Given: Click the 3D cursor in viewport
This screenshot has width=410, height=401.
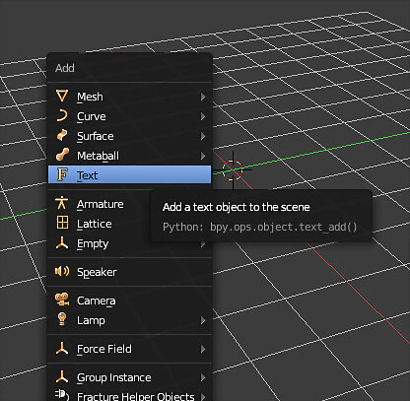Looking at the screenshot, I should click(x=233, y=170).
